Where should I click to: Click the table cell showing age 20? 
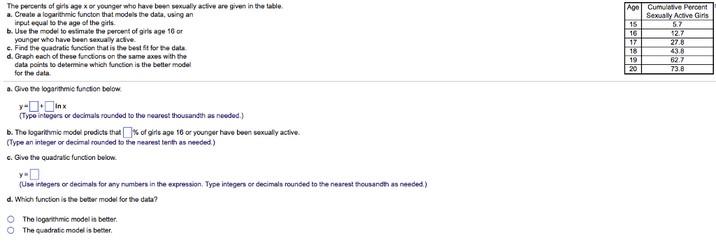point(633,69)
